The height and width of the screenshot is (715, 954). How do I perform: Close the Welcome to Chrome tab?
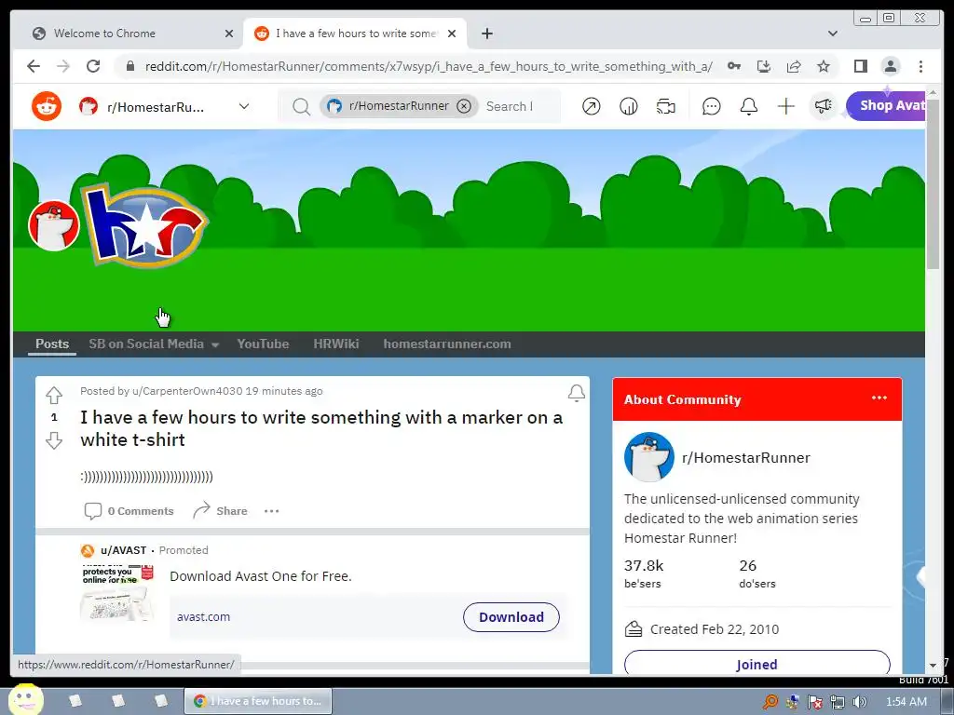[229, 34]
